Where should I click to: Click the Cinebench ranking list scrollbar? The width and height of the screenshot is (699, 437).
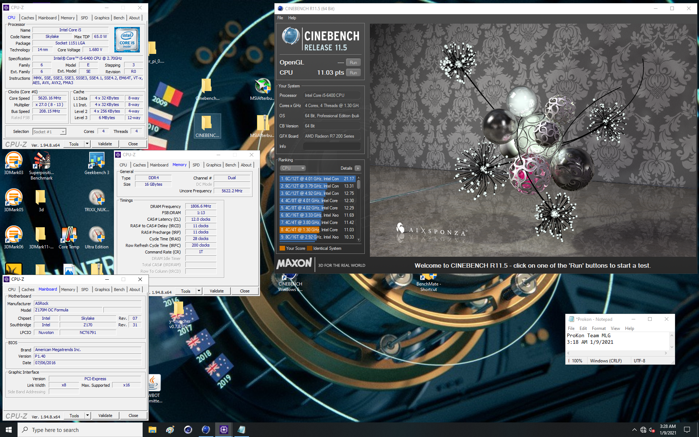pyautogui.click(x=359, y=208)
